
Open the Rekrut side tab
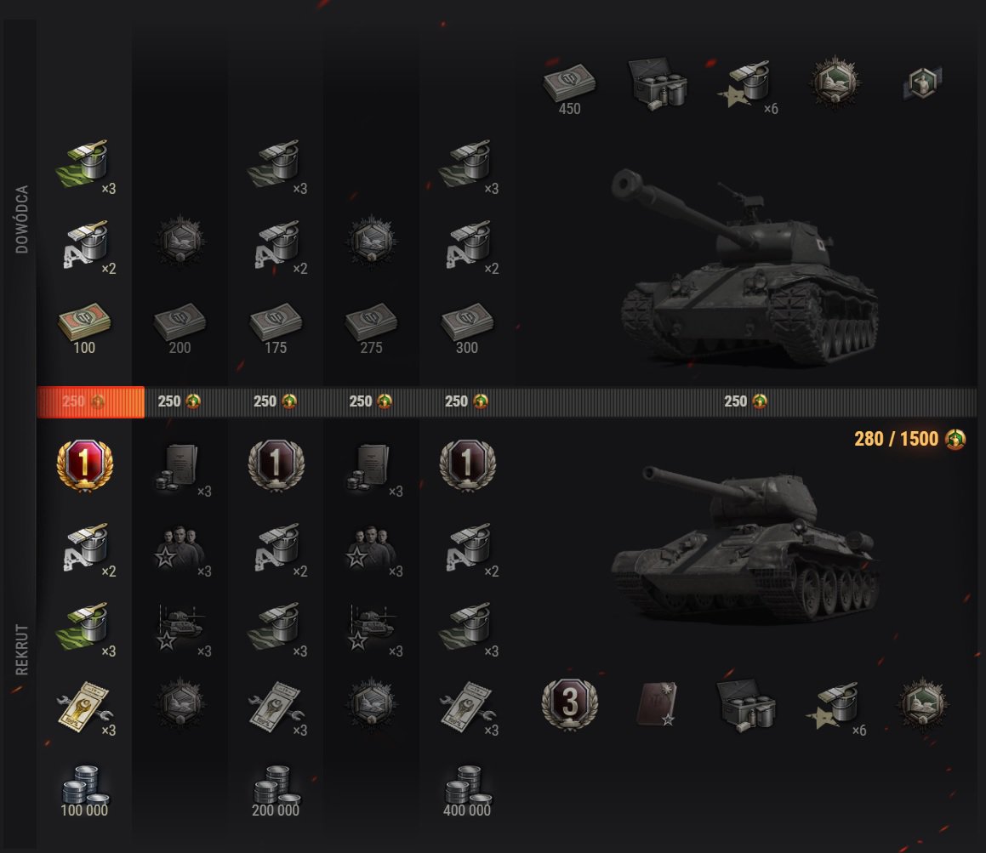coord(21,650)
